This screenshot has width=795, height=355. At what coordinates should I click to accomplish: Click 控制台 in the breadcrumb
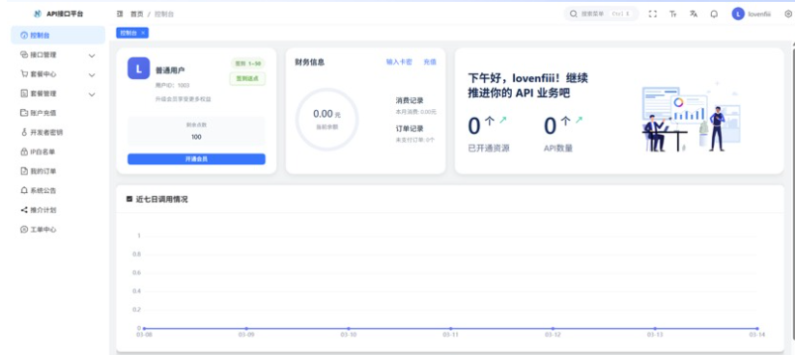pos(164,14)
